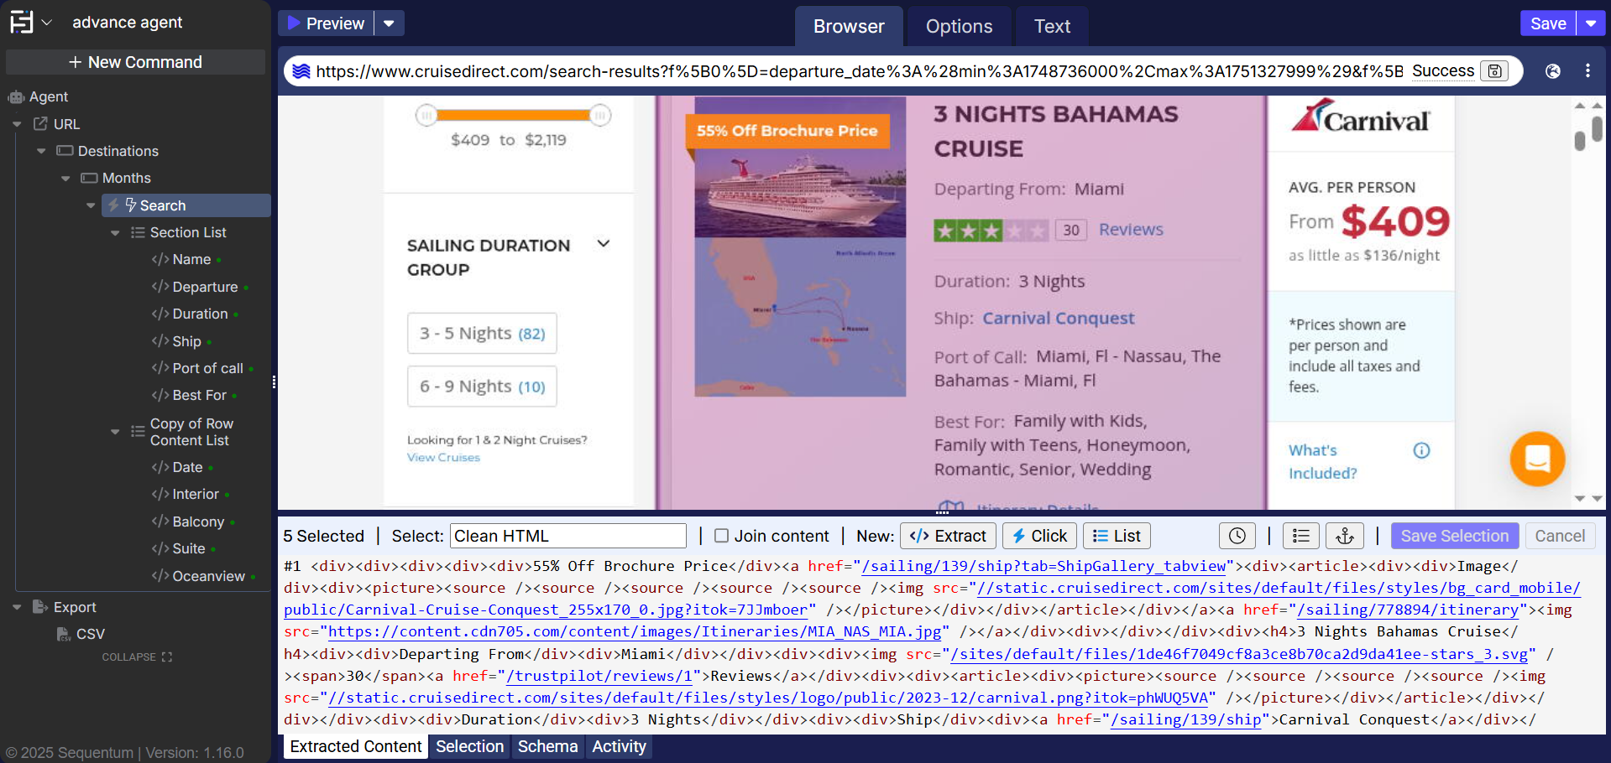Click the orange chat widget icon

point(1537,459)
